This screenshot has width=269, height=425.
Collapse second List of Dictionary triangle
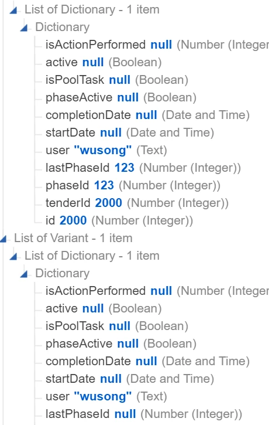pos(13,257)
